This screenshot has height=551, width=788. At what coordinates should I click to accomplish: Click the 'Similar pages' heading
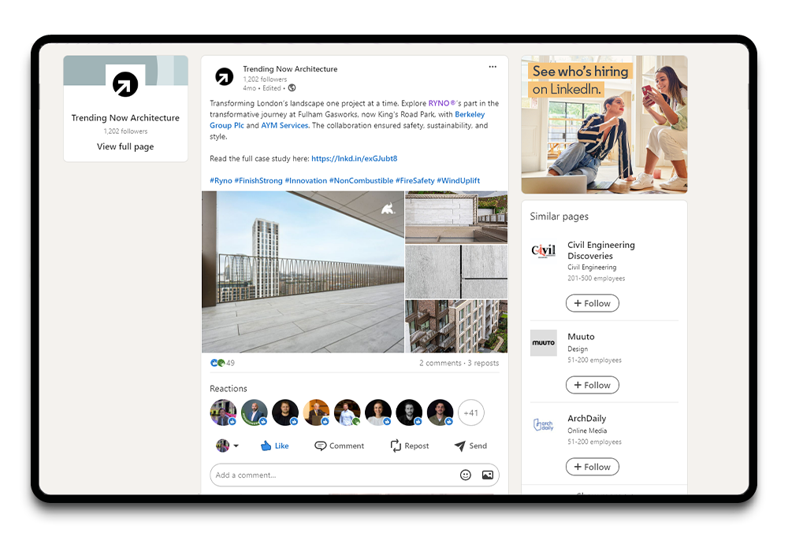[559, 216]
